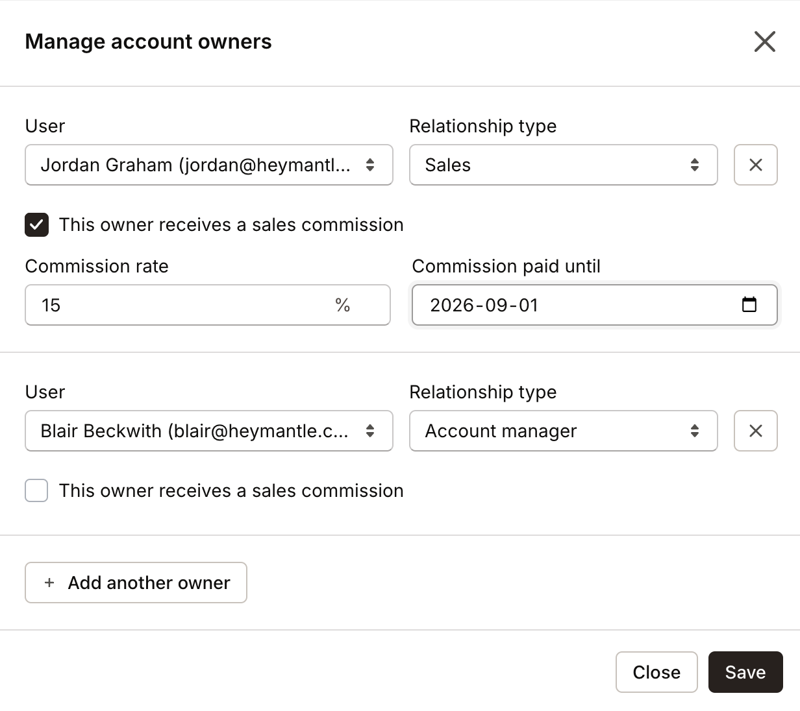This screenshot has width=800, height=711.
Task: Open the user dropdown showing Jordan Graham
Action: tap(208, 165)
